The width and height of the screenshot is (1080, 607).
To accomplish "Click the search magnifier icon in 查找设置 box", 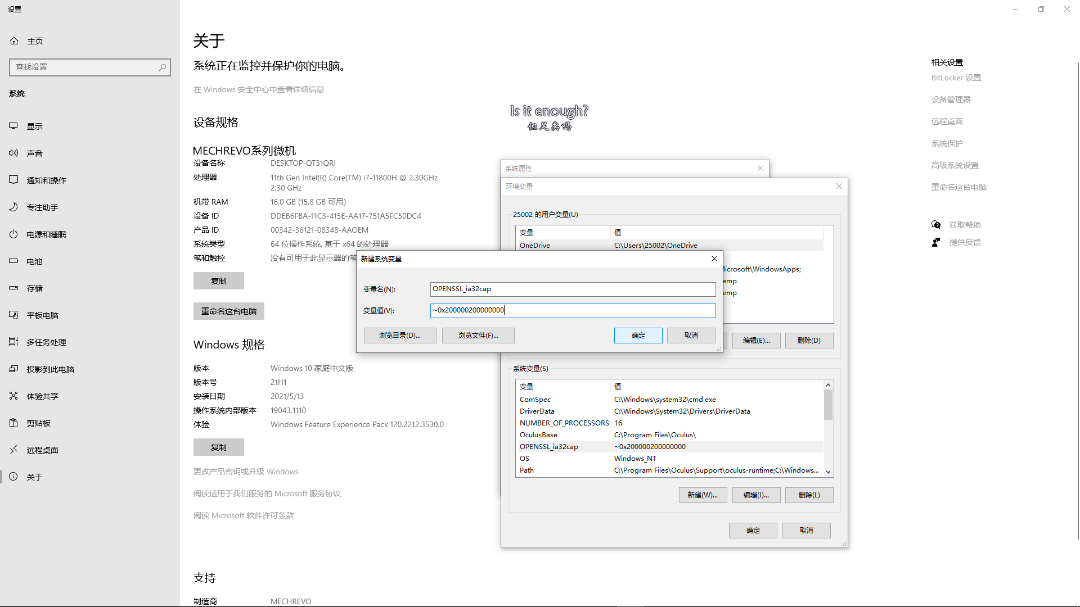I will (x=163, y=67).
